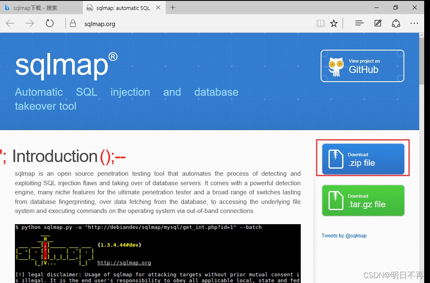Click the Introduction heading
The width and height of the screenshot is (430, 283).
pos(55,156)
